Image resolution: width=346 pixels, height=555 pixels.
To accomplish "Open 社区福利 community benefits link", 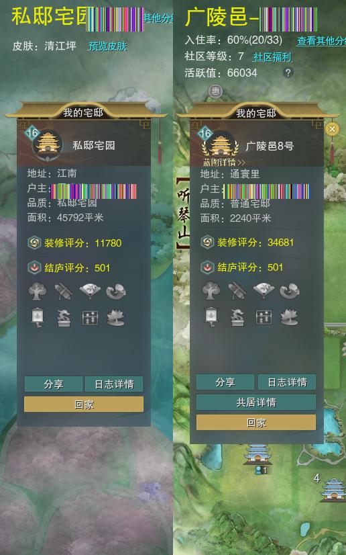I will coord(272,57).
